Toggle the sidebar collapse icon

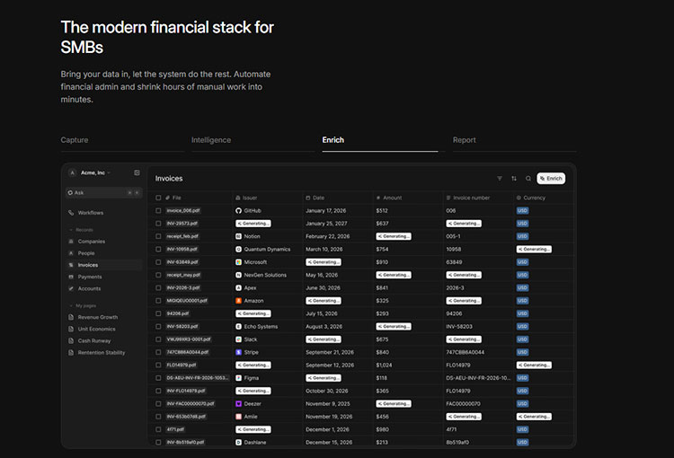pyautogui.click(x=137, y=172)
